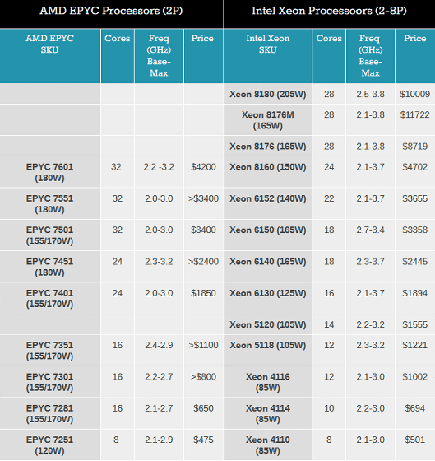Select the 'EPYC 7601 (180W)' cell

pyautogui.click(x=49, y=172)
